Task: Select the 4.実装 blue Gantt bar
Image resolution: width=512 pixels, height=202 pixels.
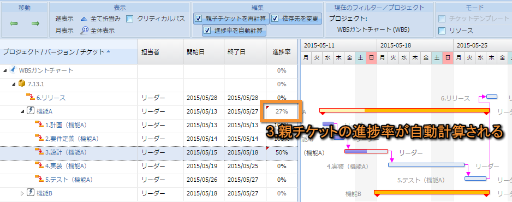Action: click(426, 165)
